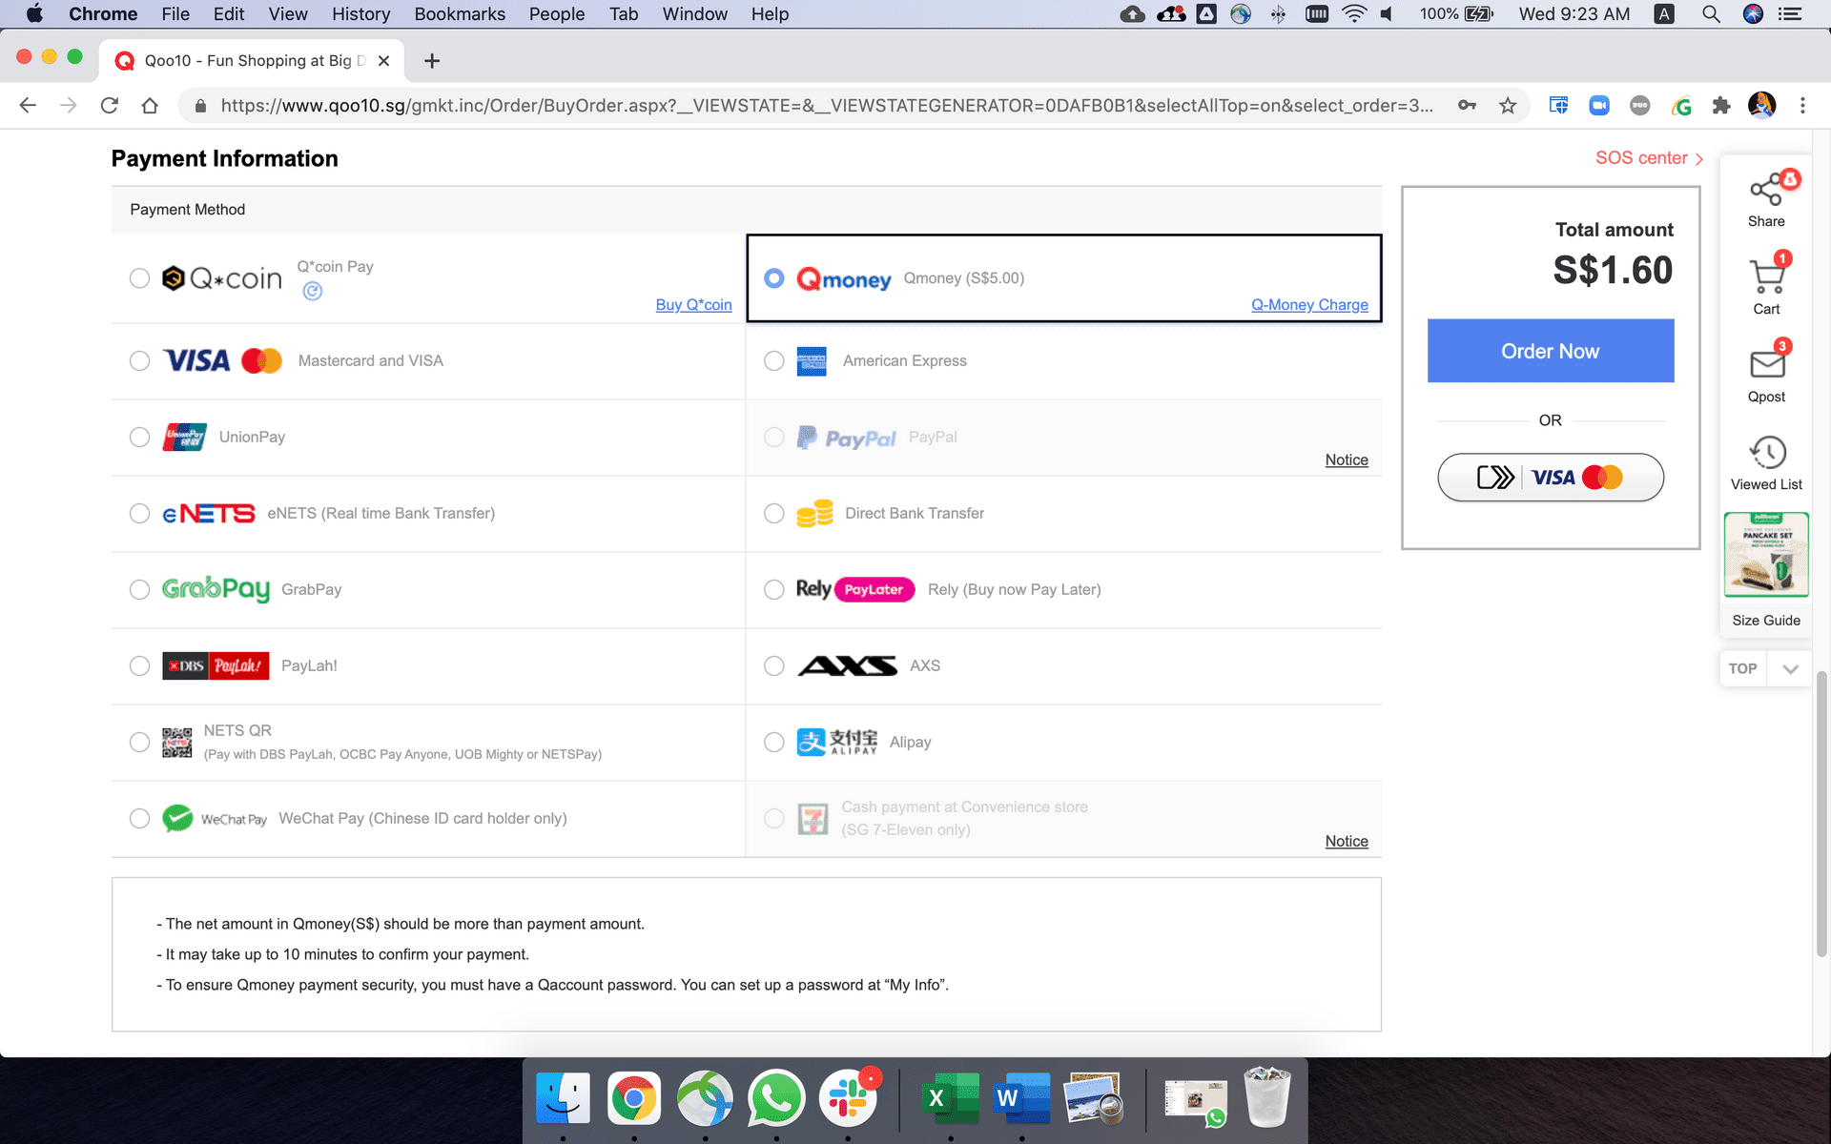Click the Grammarly extension icon
Image resolution: width=1831 pixels, height=1144 pixels.
tap(1681, 106)
